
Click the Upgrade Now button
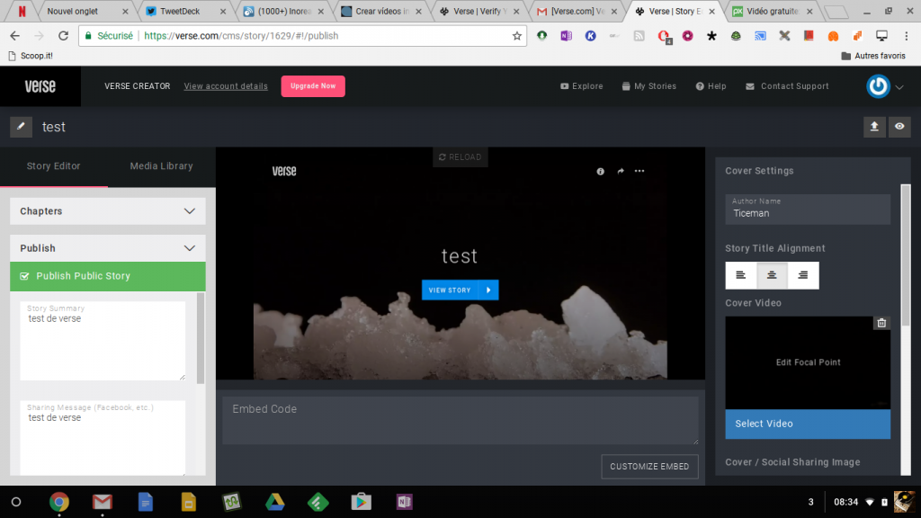pyautogui.click(x=312, y=85)
